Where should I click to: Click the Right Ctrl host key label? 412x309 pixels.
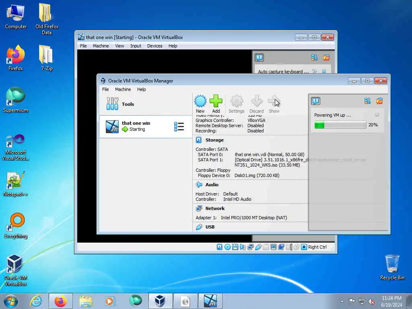point(317,247)
